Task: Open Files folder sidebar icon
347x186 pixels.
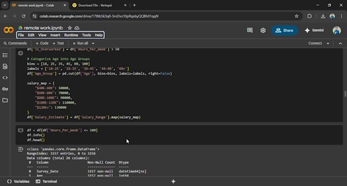Action: pos(5,100)
